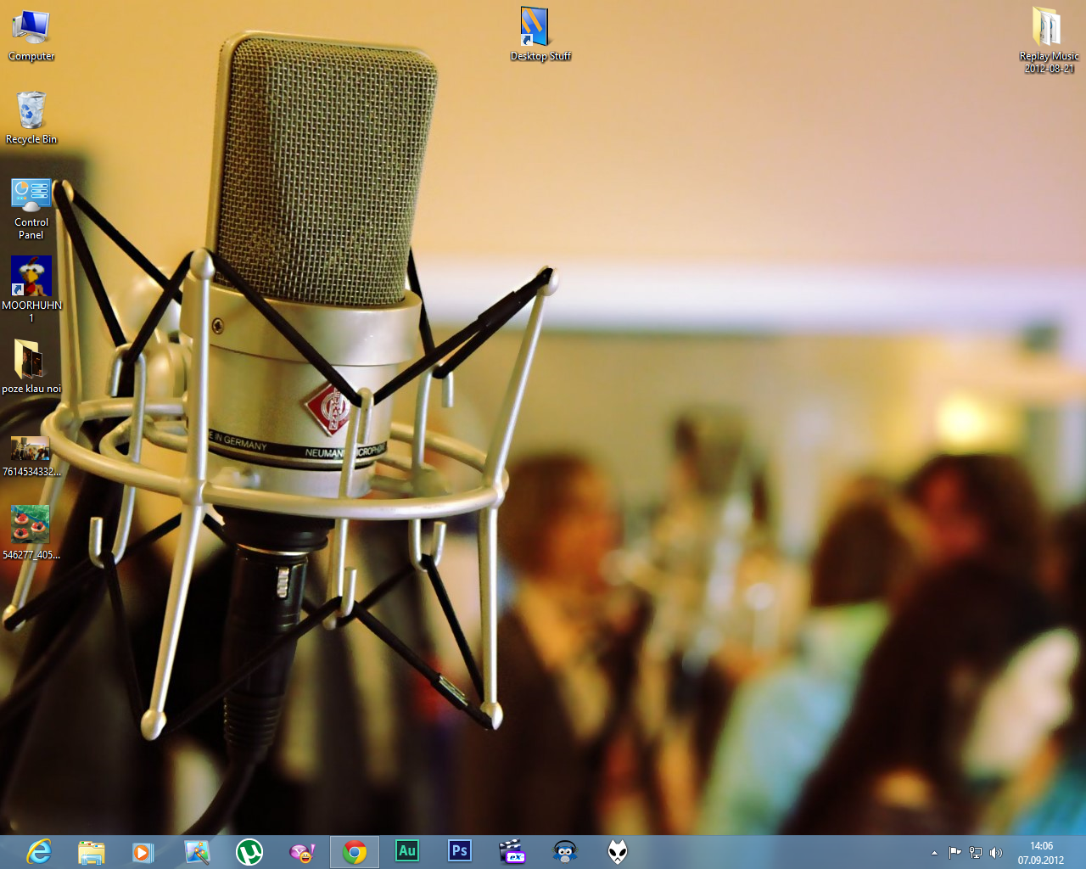
Task: Select the Replay Music 2012-08-21 folder
Action: (x=1050, y=40)
